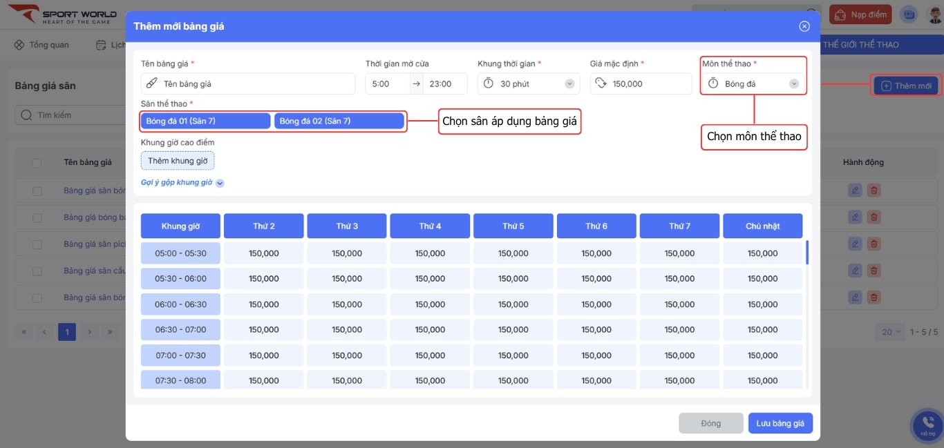This screenshot has height=448, width=944.
Task: Check the first price list row checkbox
Action: 37,191
